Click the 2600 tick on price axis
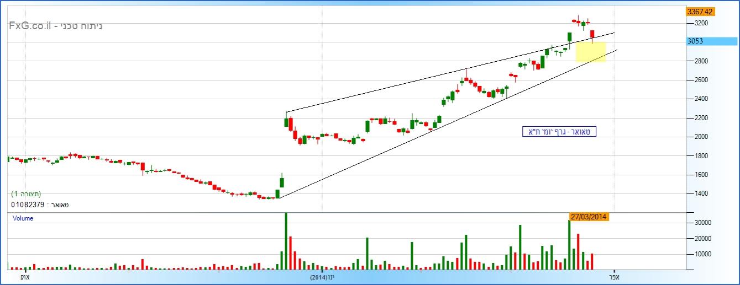The width and height of the screenshot is (740, 285). coord(702,80)
